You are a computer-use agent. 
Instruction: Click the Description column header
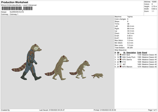(131, 53)
